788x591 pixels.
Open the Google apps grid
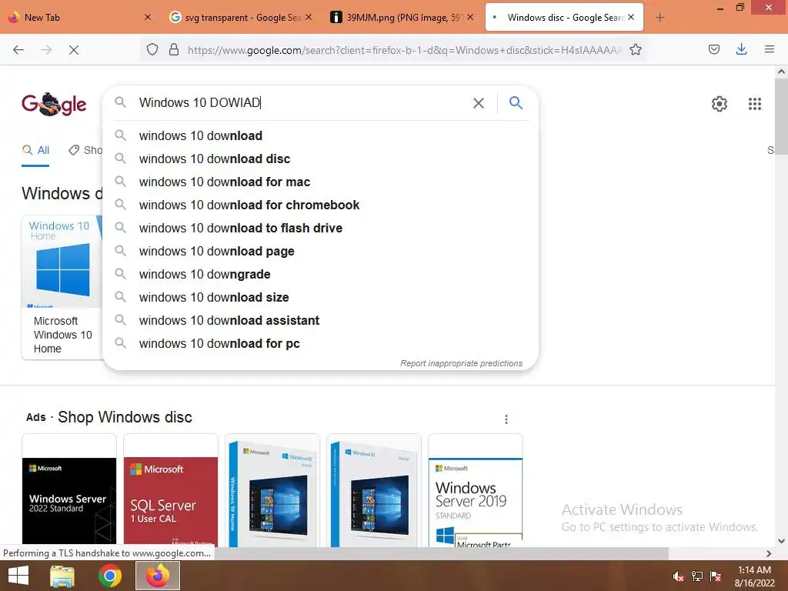755,104
